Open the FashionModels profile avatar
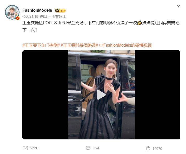The image size is (186, 154). (12, 12)
